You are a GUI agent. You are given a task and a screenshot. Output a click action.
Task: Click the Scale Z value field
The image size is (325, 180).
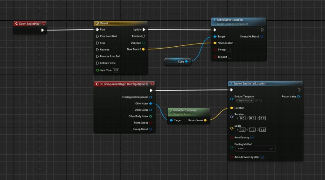262,130
